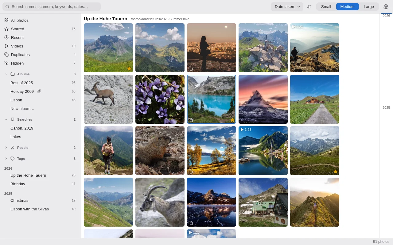Toggle star on the first mountain photo
Screen dimensions: 393x245
click(x=129, y=69)
